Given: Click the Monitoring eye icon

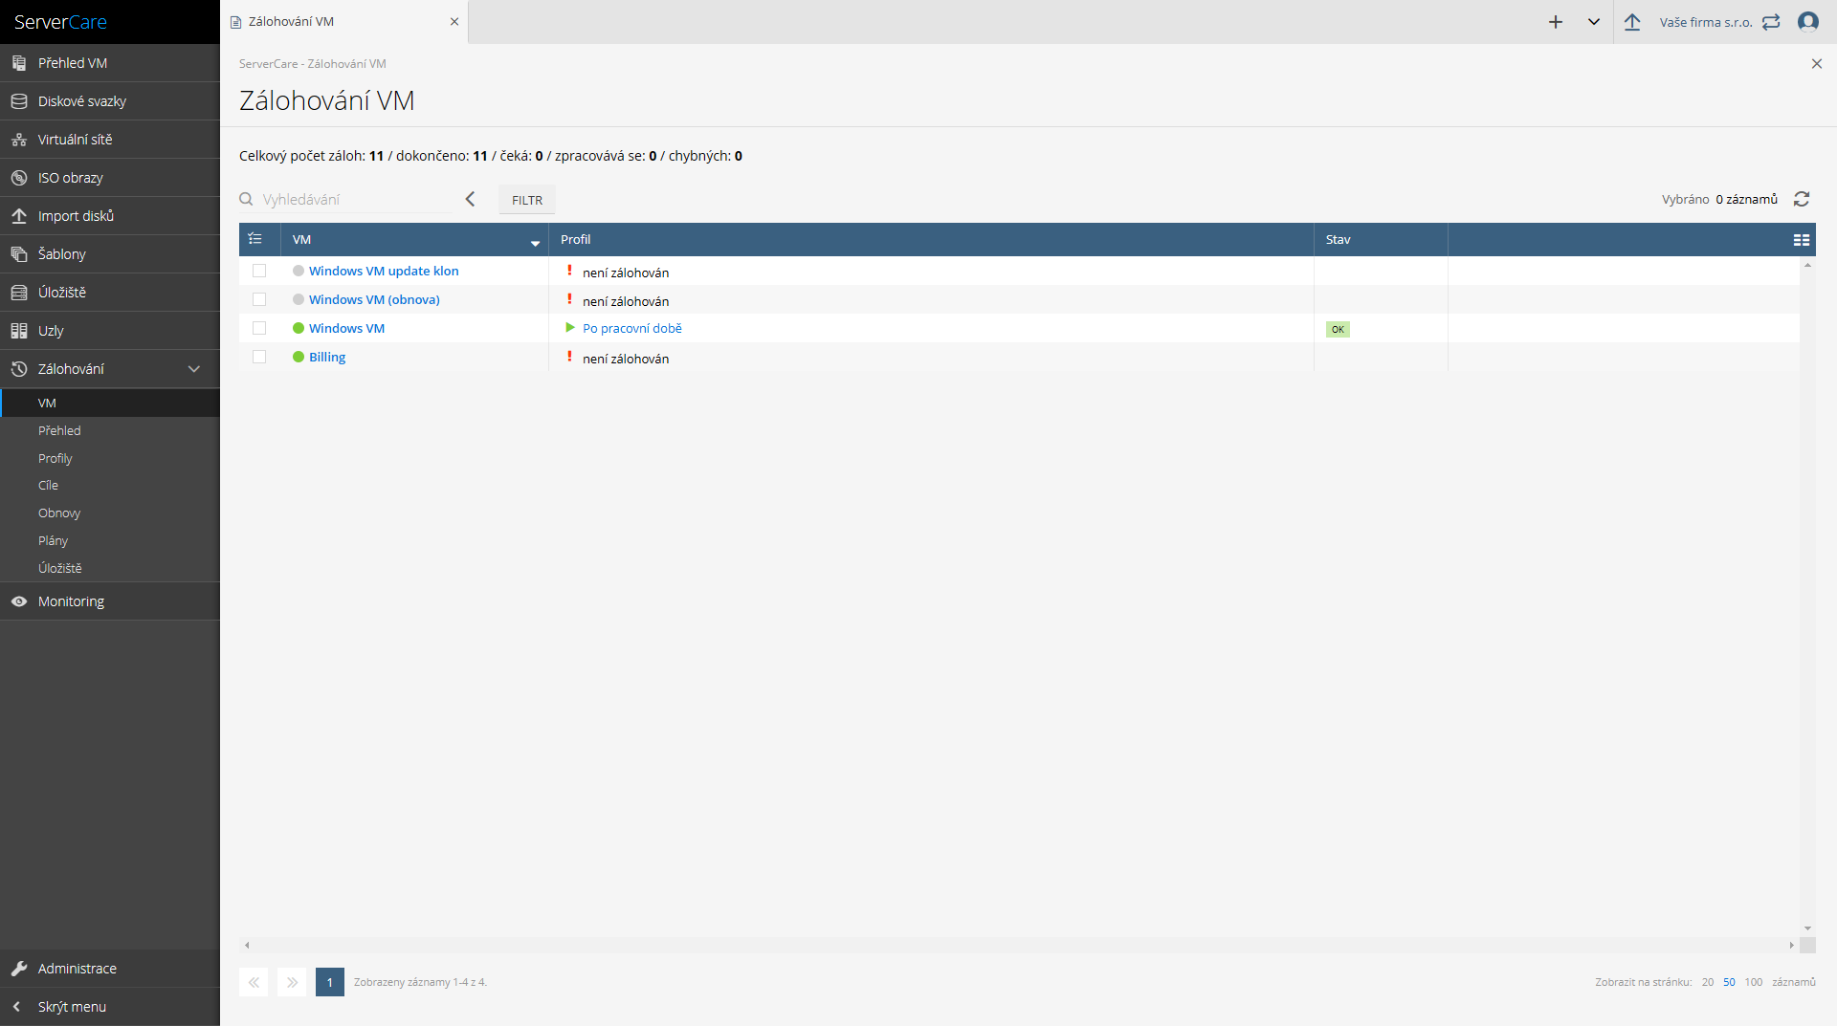Looking at the screenshot, I should coord(19,601).
